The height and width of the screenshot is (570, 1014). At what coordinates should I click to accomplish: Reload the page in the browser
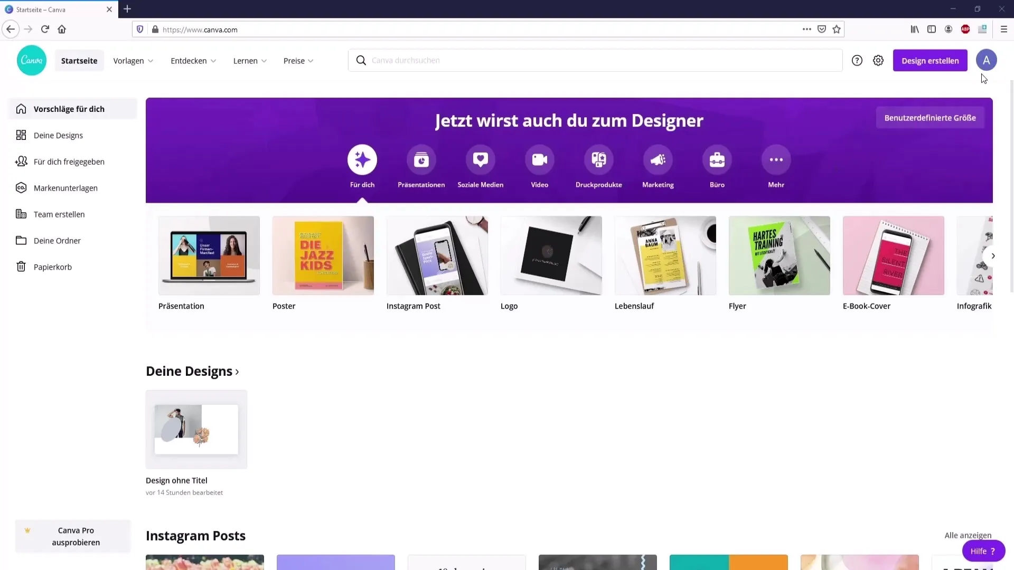[x=45, y=30]
